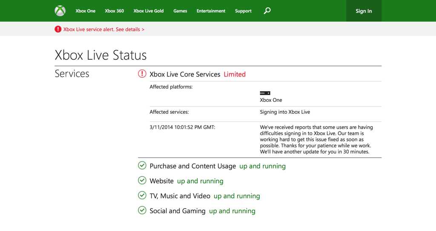Screen dimensions: 436x231
Task: Click the Website status checkmark icon
Action: (x=142, y=180)
